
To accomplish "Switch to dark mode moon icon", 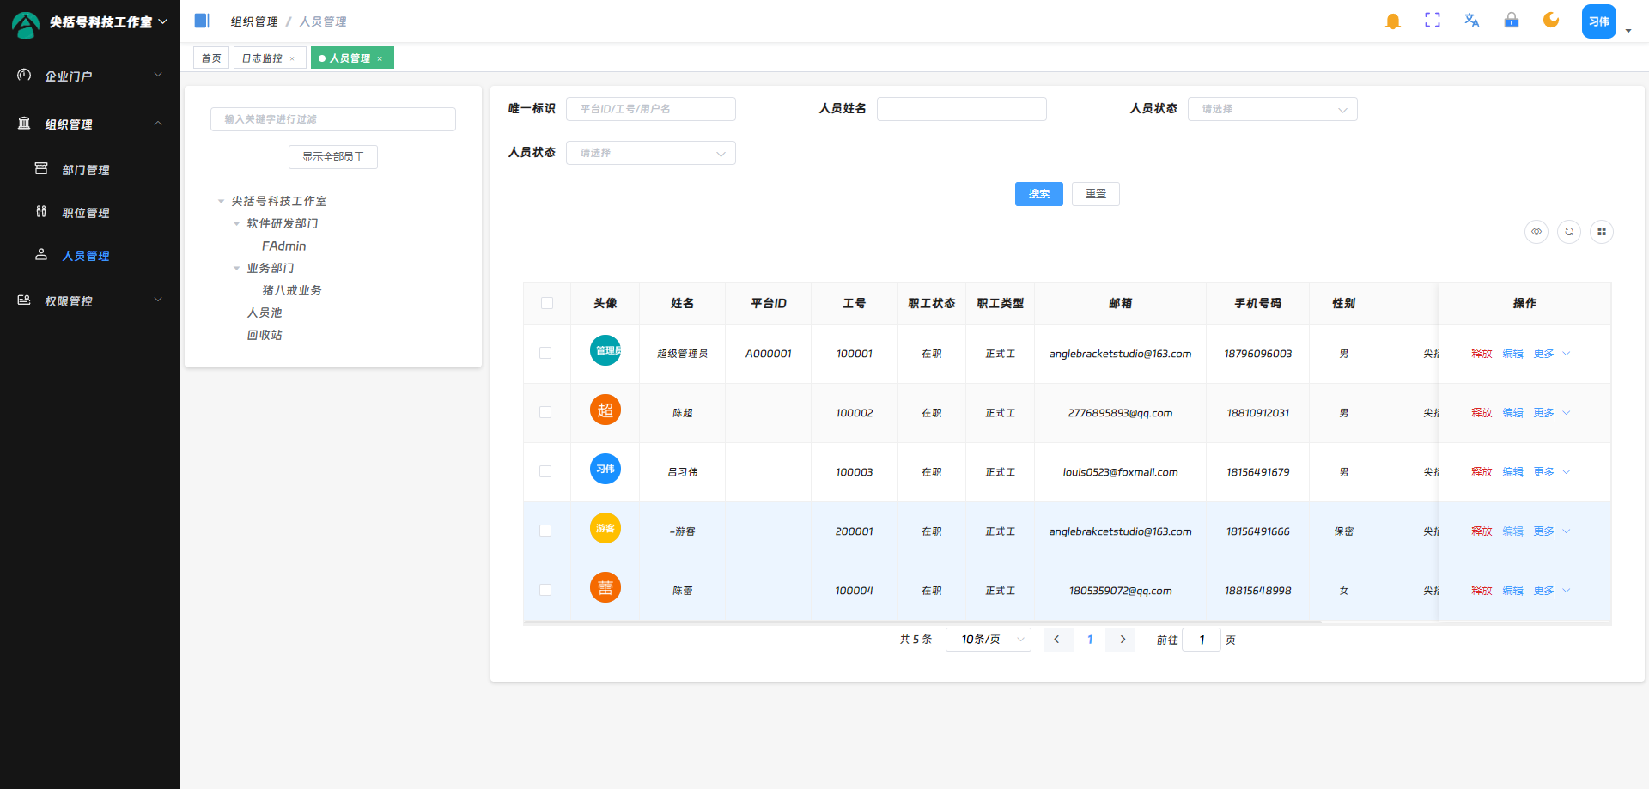I will [1550, 21].
